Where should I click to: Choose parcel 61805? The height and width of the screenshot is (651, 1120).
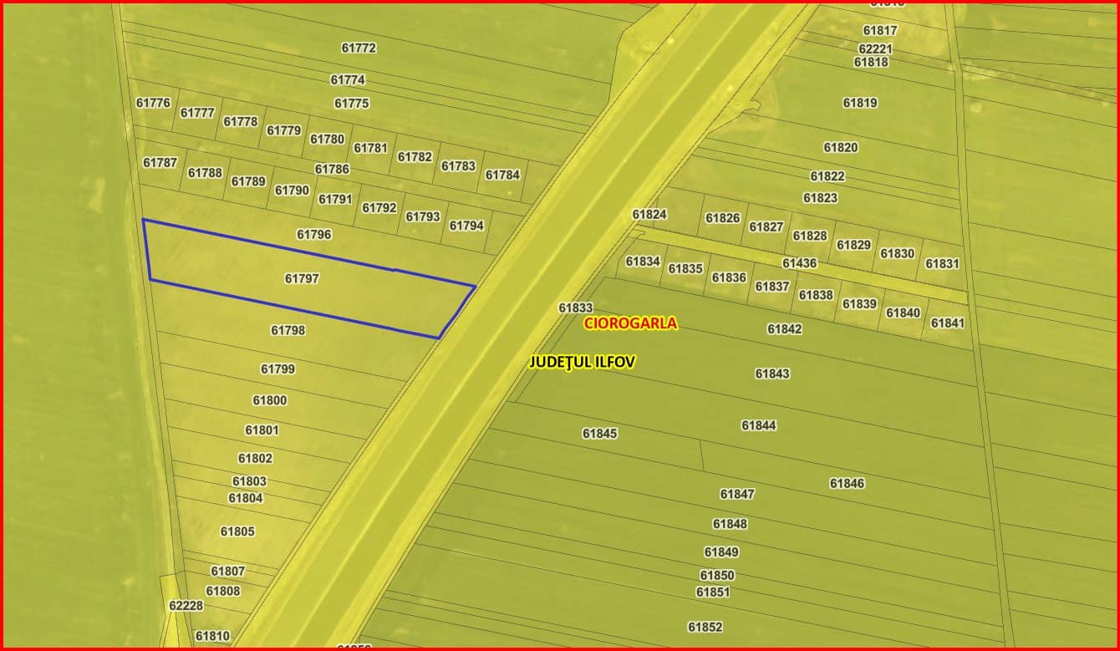pyautogui.click(x=237, y=531)
